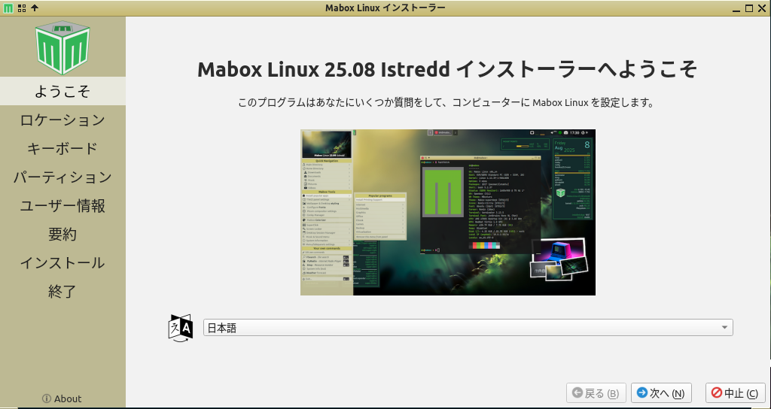Close the installer window
Screen dimensions: 771x409
click(762, 8)
